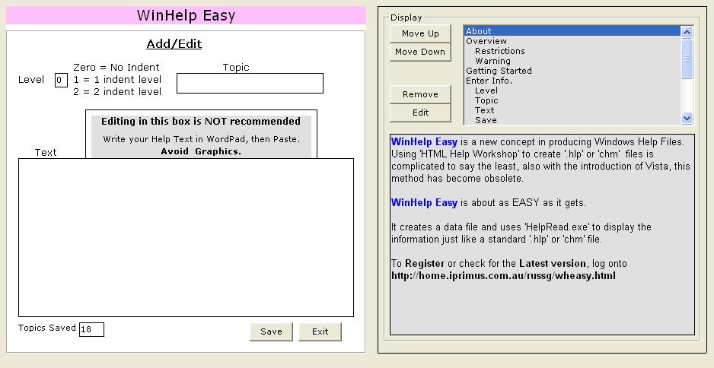
Task: Click the Move Up button
Action: coord(420,33)
